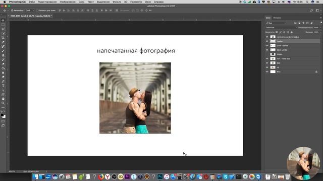The height and width of the screenshot is (181, 323).
Task: Select the Clone Stamp tool
Action: click(3, 55)
